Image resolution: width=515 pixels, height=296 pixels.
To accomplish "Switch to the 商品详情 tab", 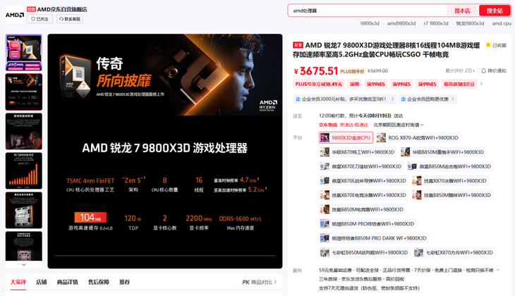I will tap(67, 282).
